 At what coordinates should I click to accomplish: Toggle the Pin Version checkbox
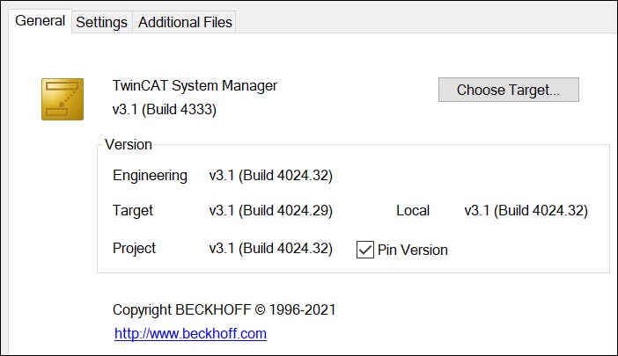click(x=365, y=250)
